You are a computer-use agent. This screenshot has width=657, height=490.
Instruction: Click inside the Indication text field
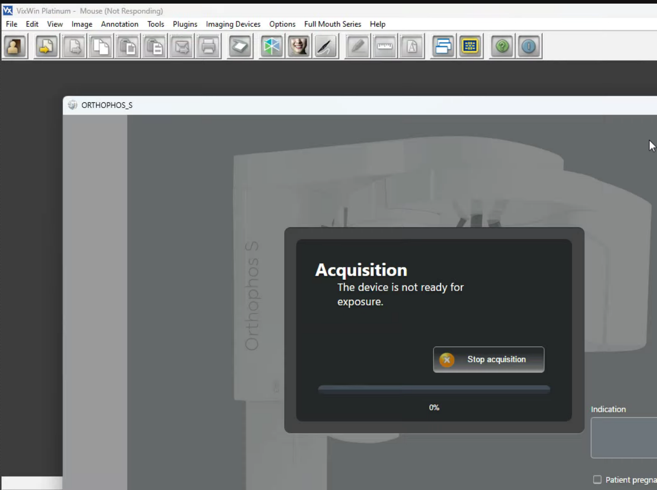[x=624, y=438]
